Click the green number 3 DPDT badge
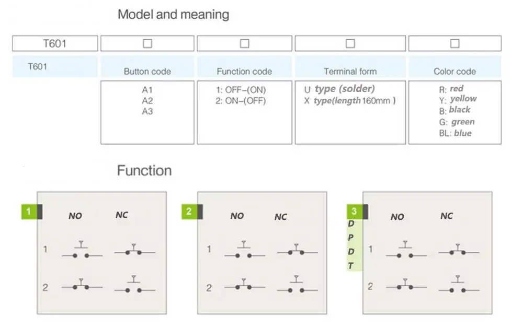The image size is (523, 327). point(354,212)
